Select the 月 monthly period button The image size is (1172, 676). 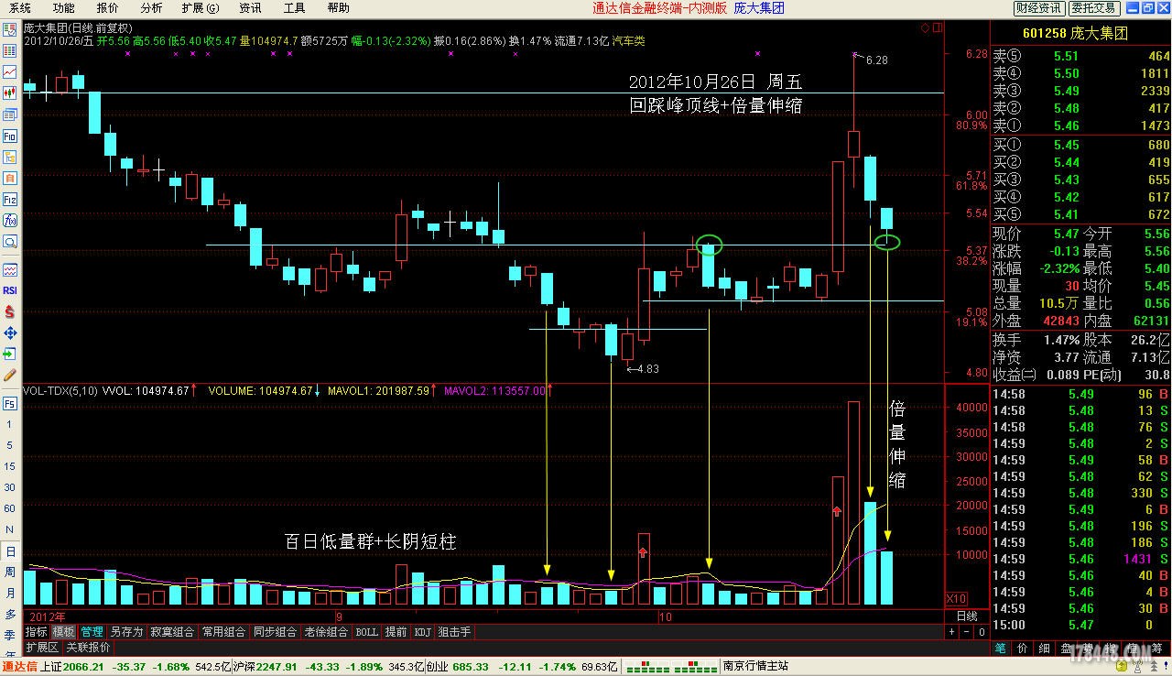[x=9, y=594]
